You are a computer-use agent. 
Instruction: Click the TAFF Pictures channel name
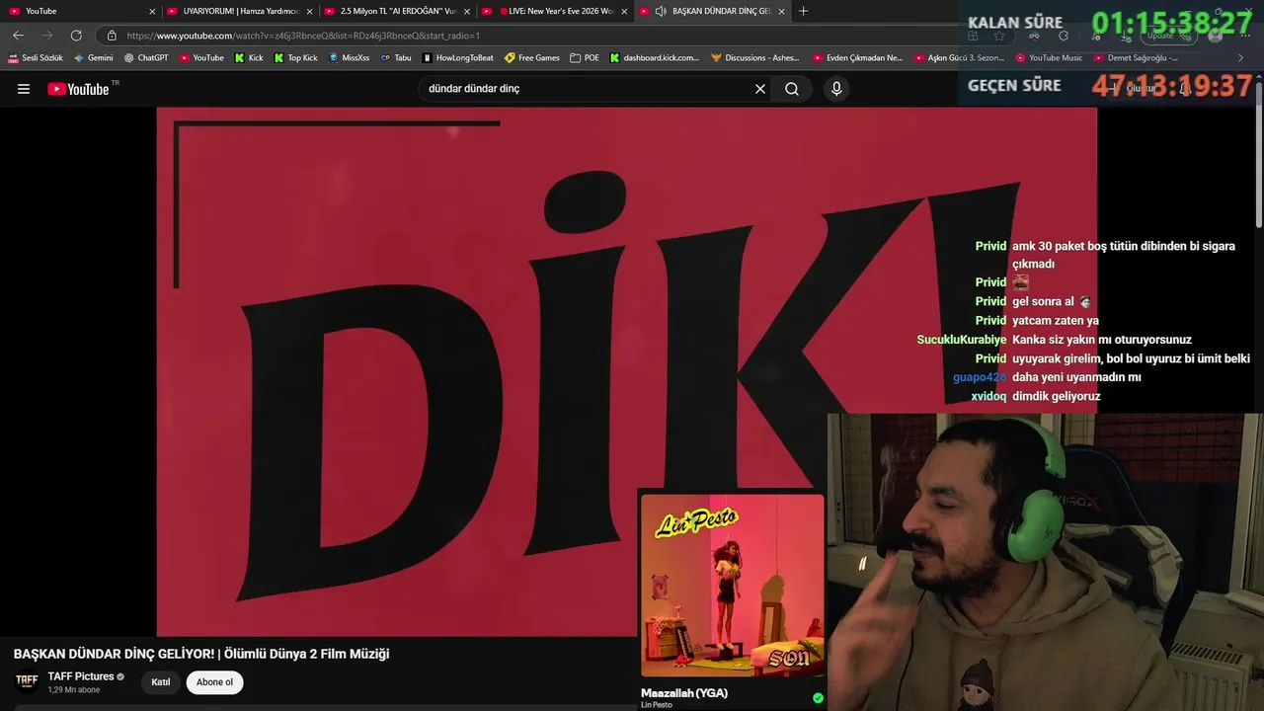81,676
